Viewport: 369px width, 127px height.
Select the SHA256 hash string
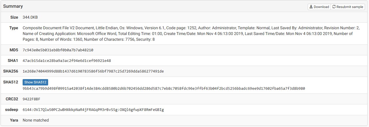(93, 71)
